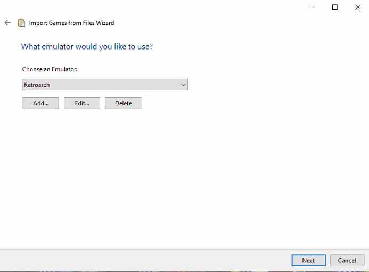The image size is (369, 272).
Task: Click the gray footer bar left of Next
Action: coord(146,260)
